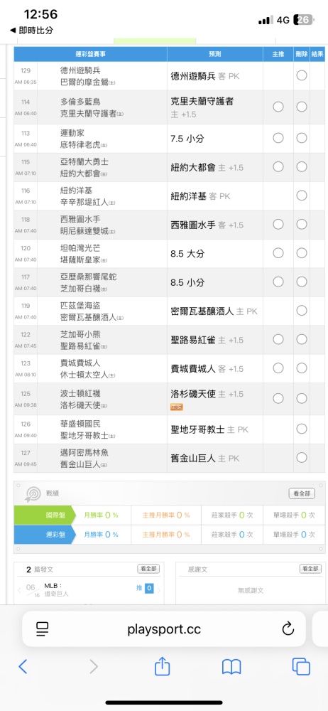
Task: Select 刪除 radio for 德州遊騎兵 row
Action: click(302, 75)
